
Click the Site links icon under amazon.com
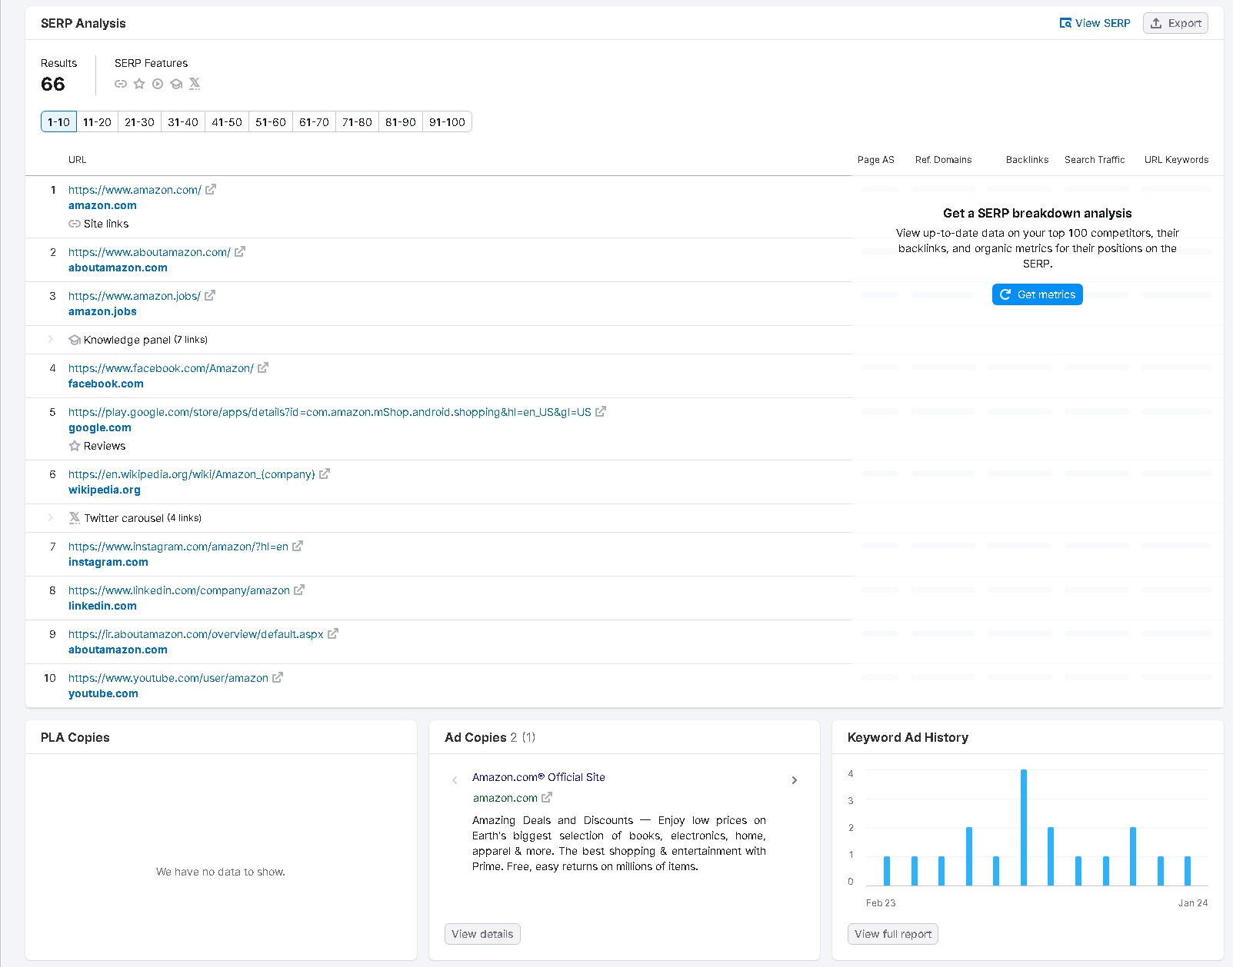click(x=75, y=224)
